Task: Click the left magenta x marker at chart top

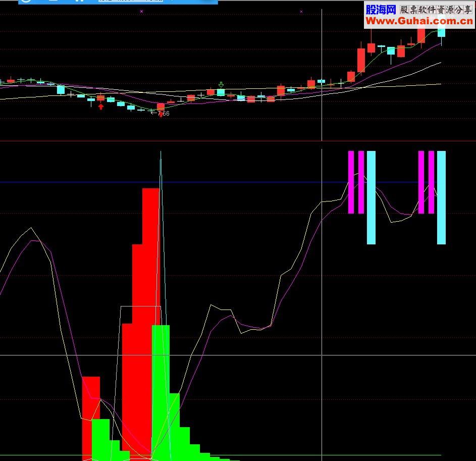Action: [x=141, y=12]
